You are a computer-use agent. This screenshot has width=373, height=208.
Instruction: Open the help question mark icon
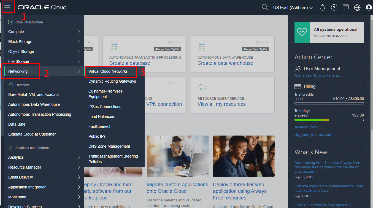pyautogui.click(x=334, y=8)
